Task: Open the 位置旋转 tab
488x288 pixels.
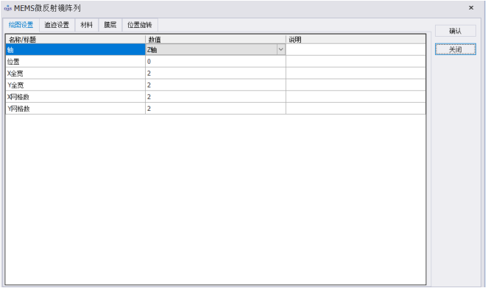Action: pyautogui.click(x=140, y=25)
